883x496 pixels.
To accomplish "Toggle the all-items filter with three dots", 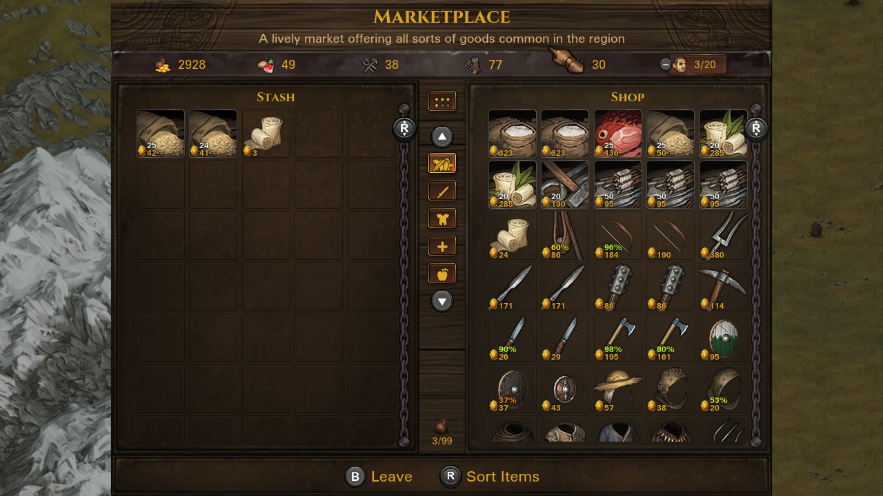I will click(442, 101).
